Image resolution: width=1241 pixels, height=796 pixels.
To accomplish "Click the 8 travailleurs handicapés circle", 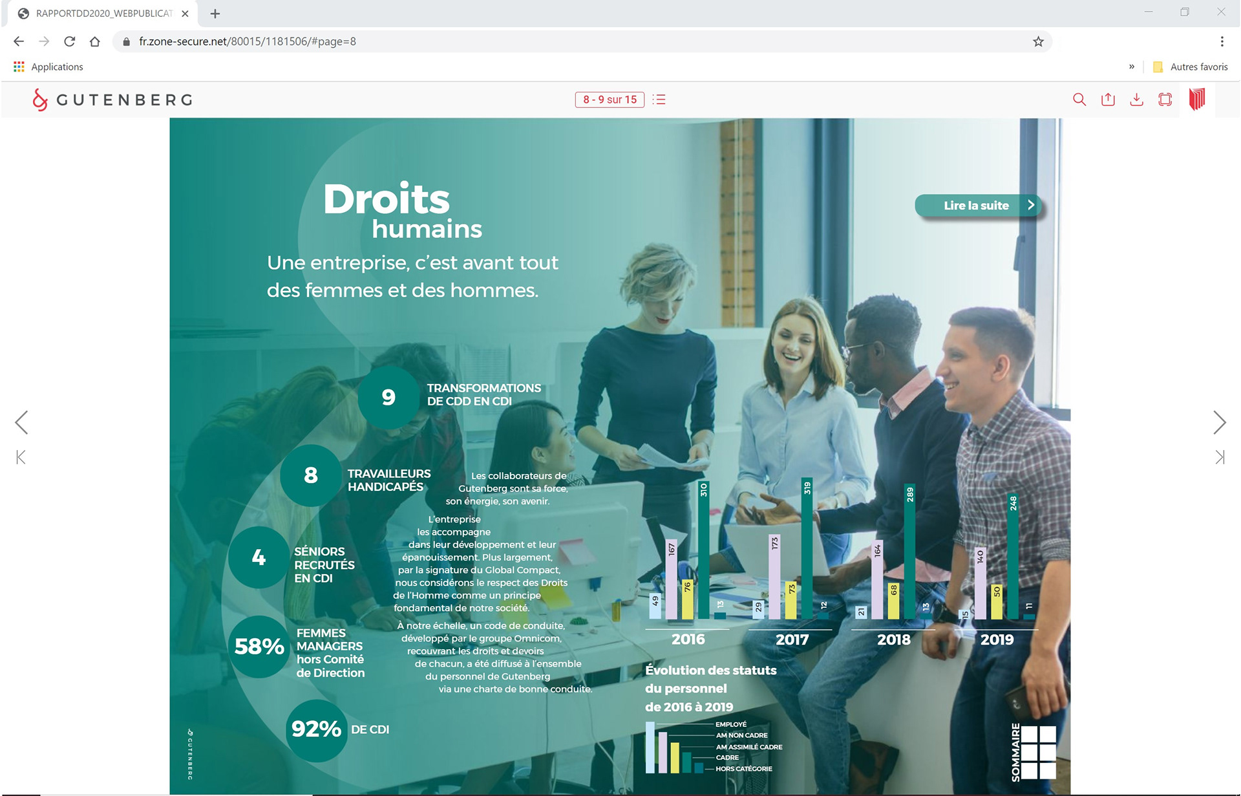I will (311, 475).
